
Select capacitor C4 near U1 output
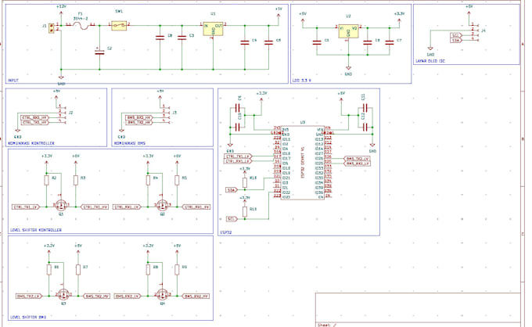click(x=245, y=43)
